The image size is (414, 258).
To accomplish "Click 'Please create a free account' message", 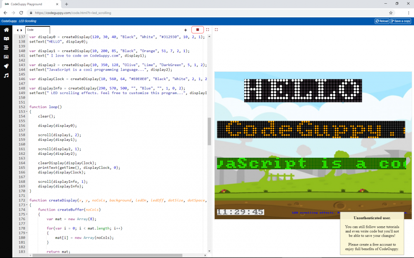I will click(372, 247).
